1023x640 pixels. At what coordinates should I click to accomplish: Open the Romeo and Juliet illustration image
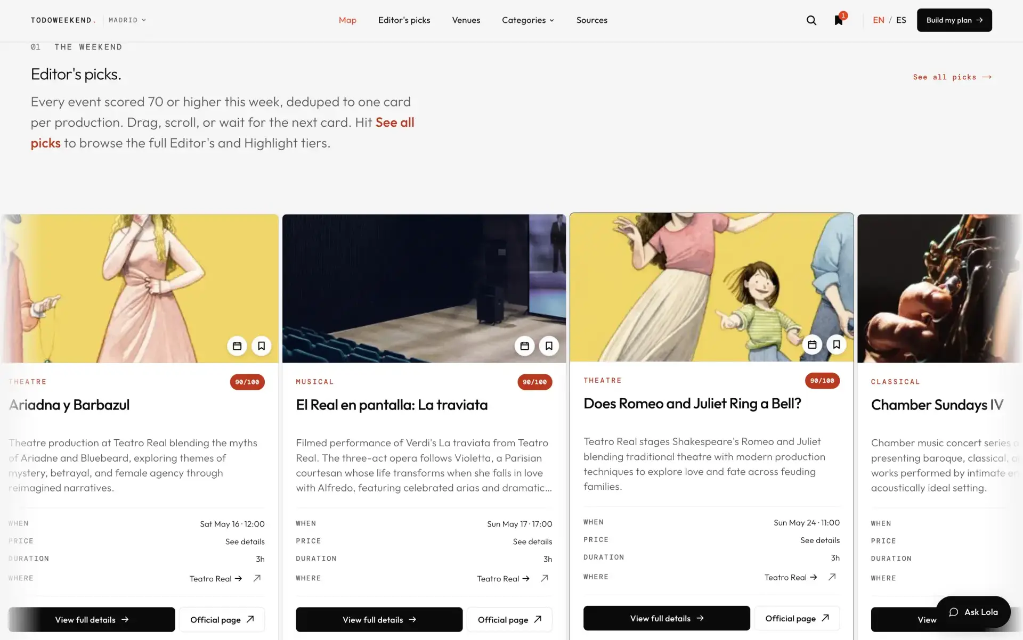pyautogui.click(x=712, y=288)
